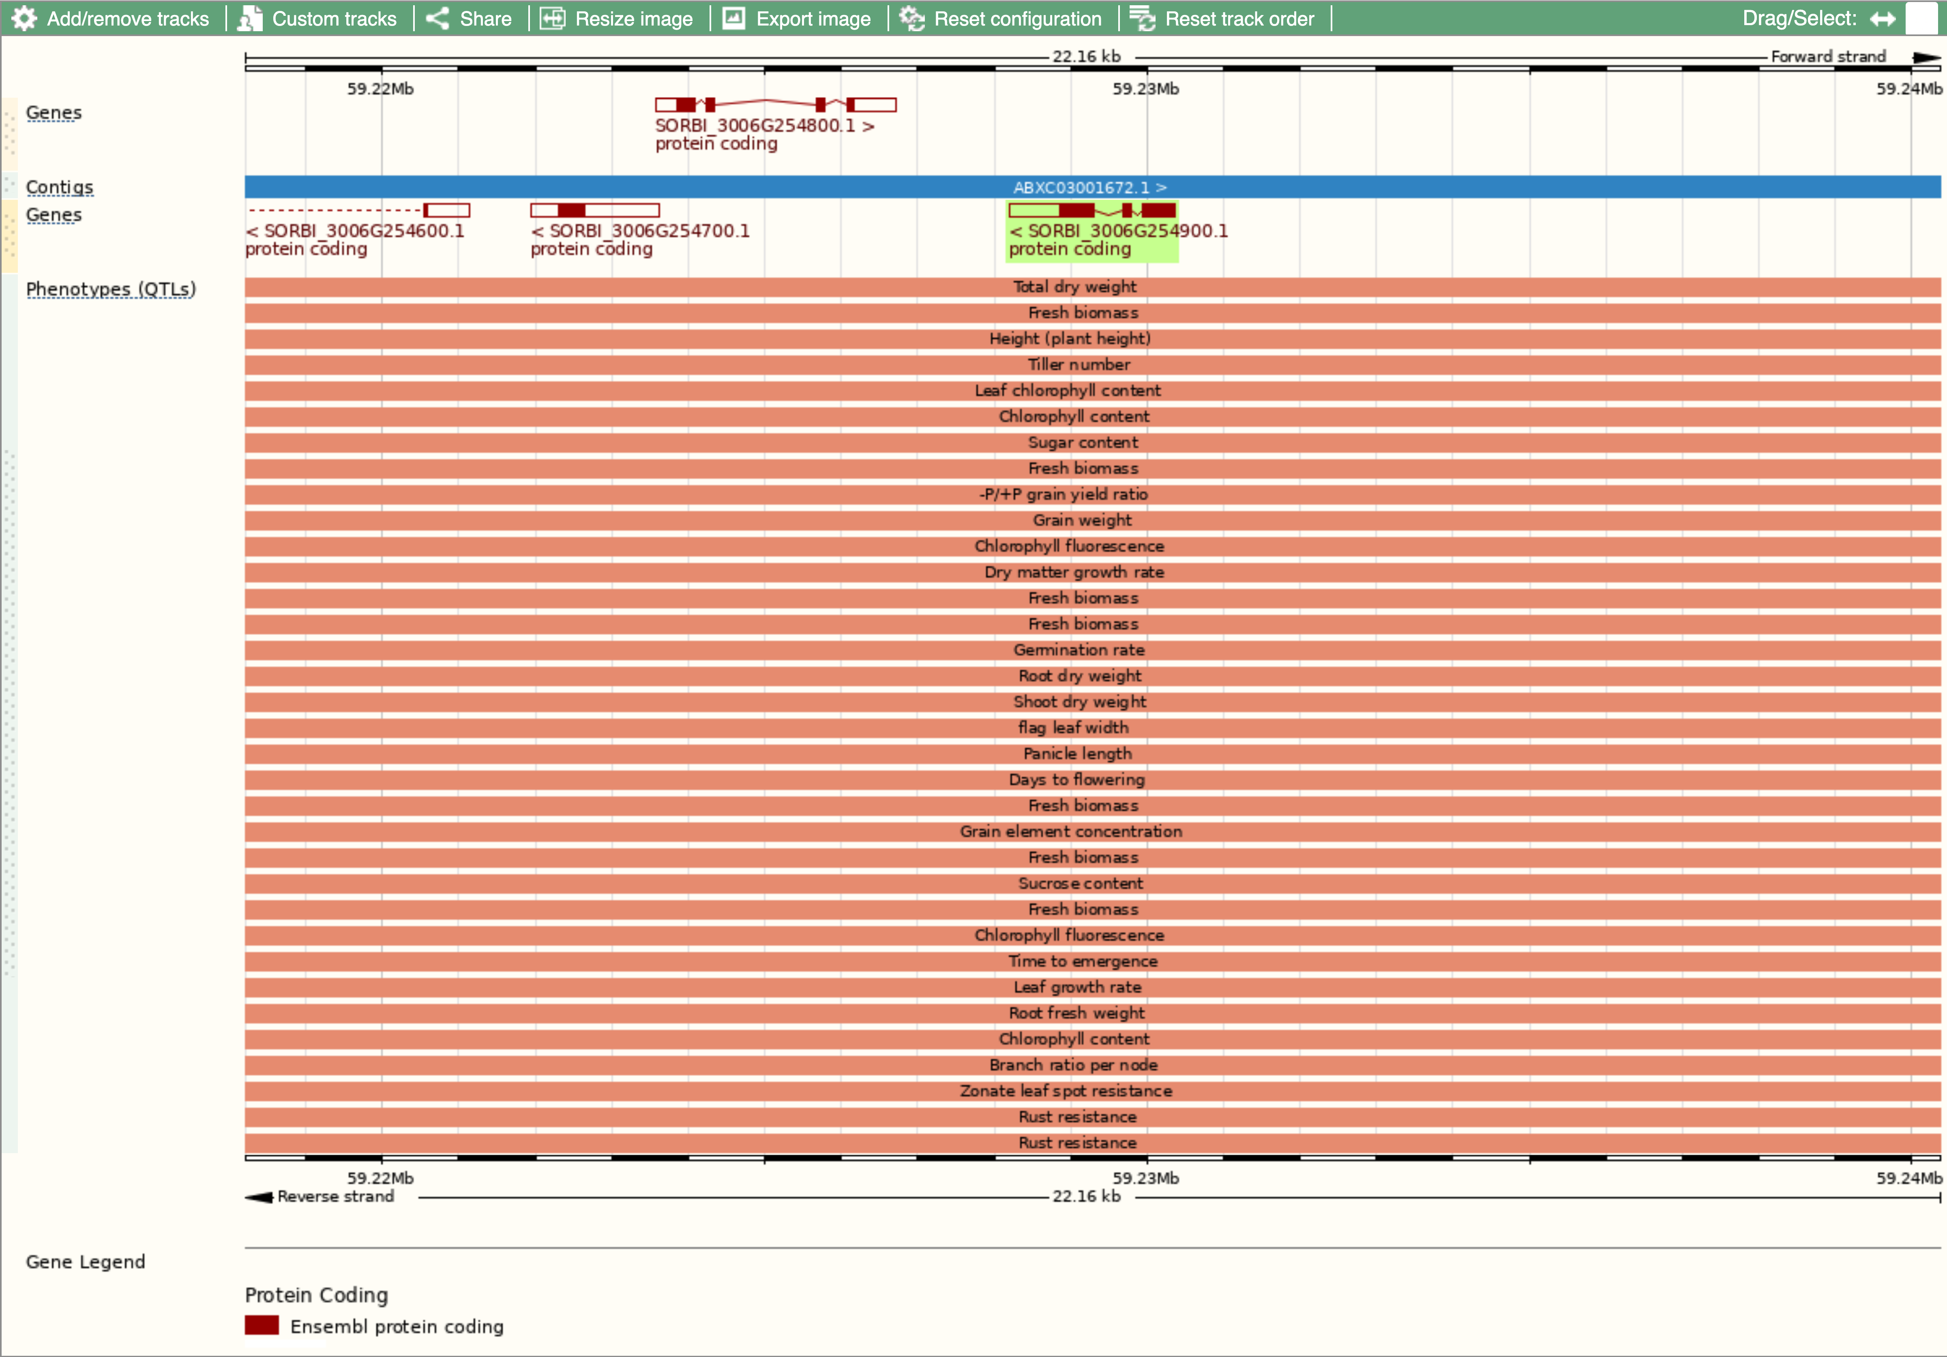
Task: Click the Sucrose content QTL bar
Action: (x=1092, y=883)
